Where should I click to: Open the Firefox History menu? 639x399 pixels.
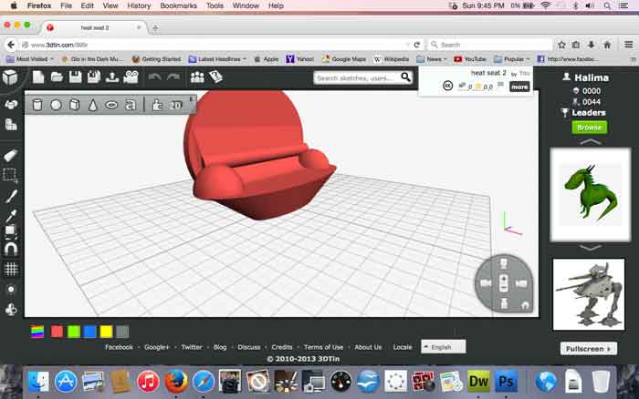click(139, 5)
